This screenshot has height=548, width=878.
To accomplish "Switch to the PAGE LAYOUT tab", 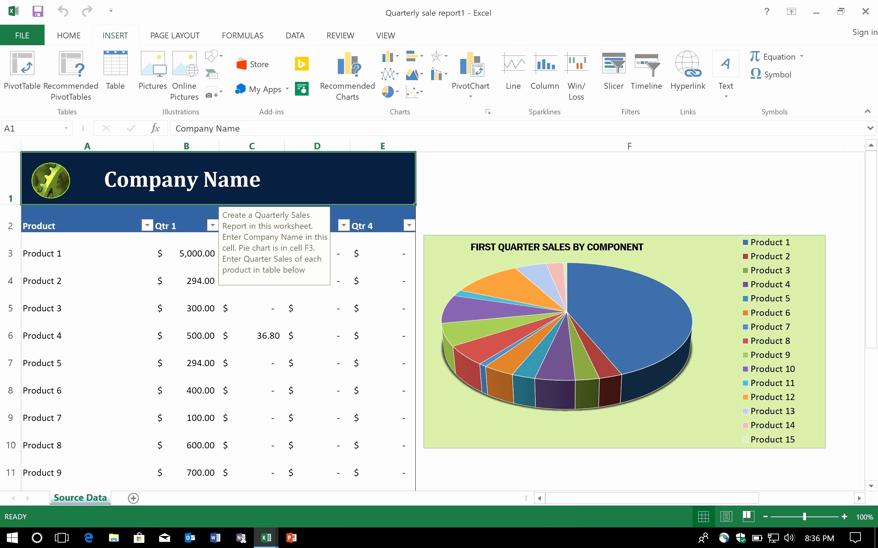I will tap(175, 35).
